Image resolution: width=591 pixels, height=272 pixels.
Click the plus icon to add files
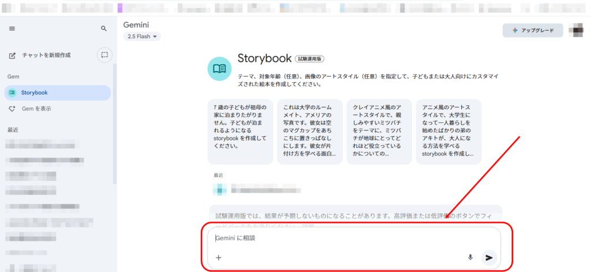[x=219, y=258]
